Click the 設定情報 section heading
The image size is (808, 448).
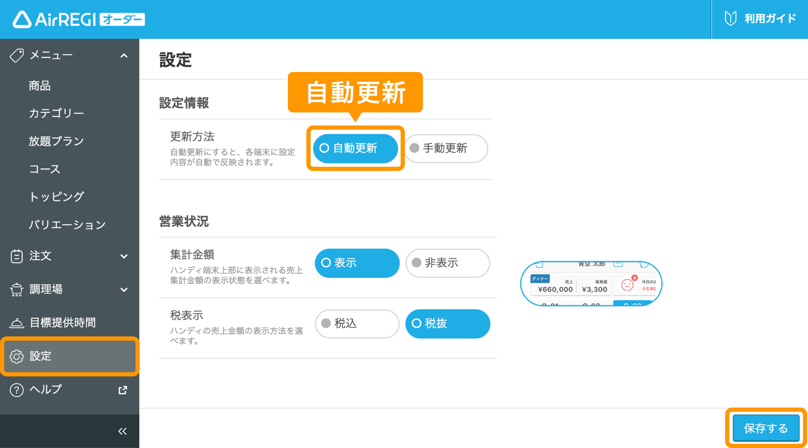(184, 103)
